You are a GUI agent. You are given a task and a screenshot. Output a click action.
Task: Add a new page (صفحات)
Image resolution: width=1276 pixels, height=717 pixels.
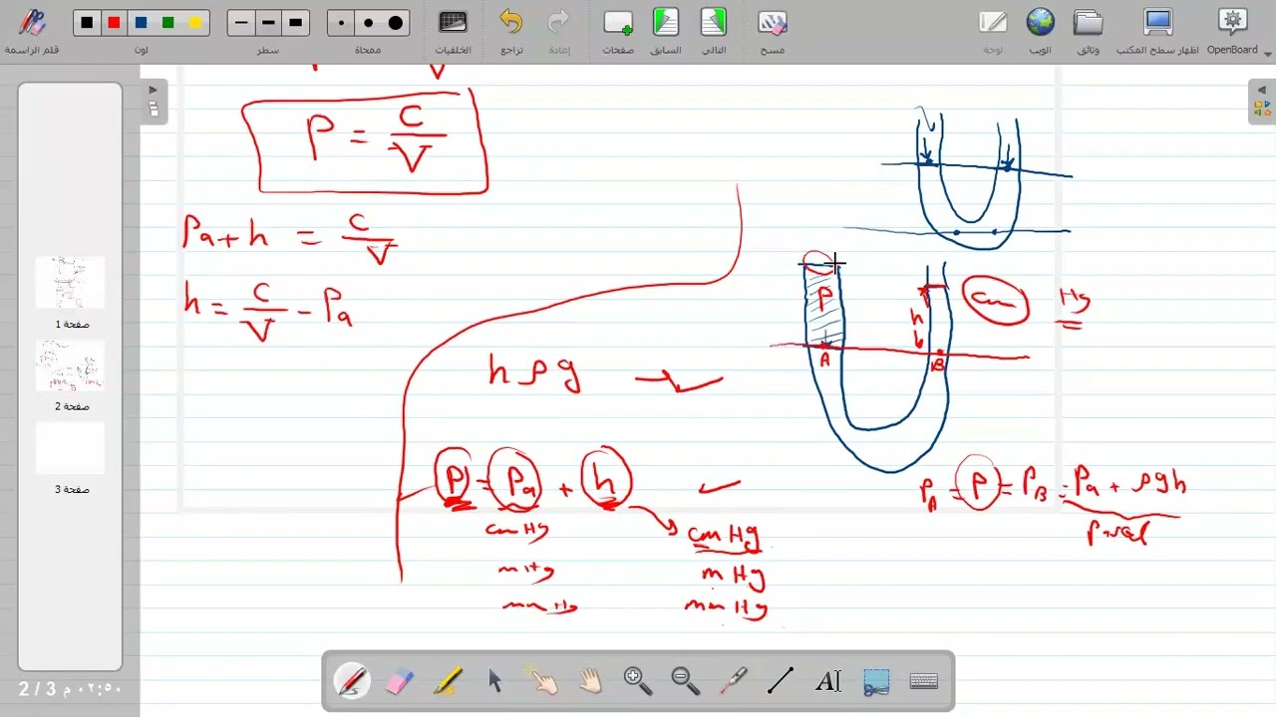pyautogui.click(x=618, y=23)
